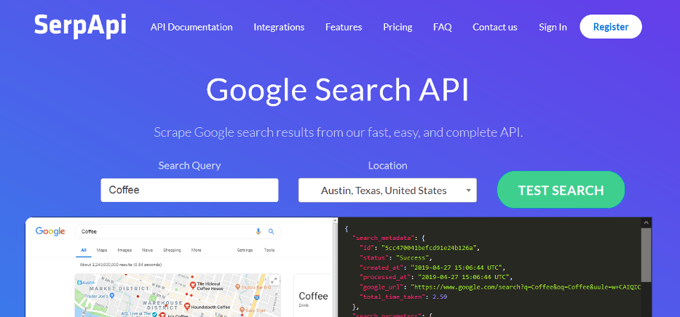
Task: Click the "created_at" timestamp line
Action: click(x=432, y=268)
